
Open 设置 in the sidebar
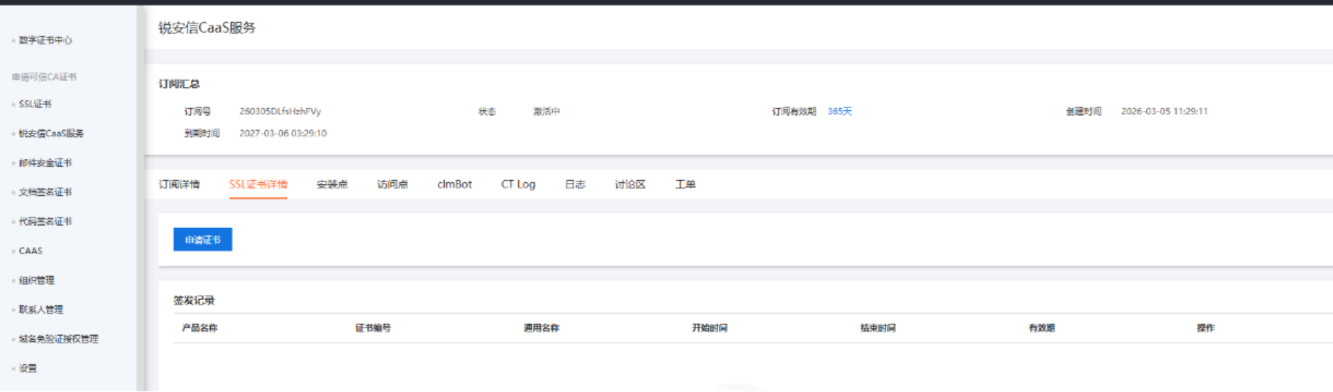point(28,369)
